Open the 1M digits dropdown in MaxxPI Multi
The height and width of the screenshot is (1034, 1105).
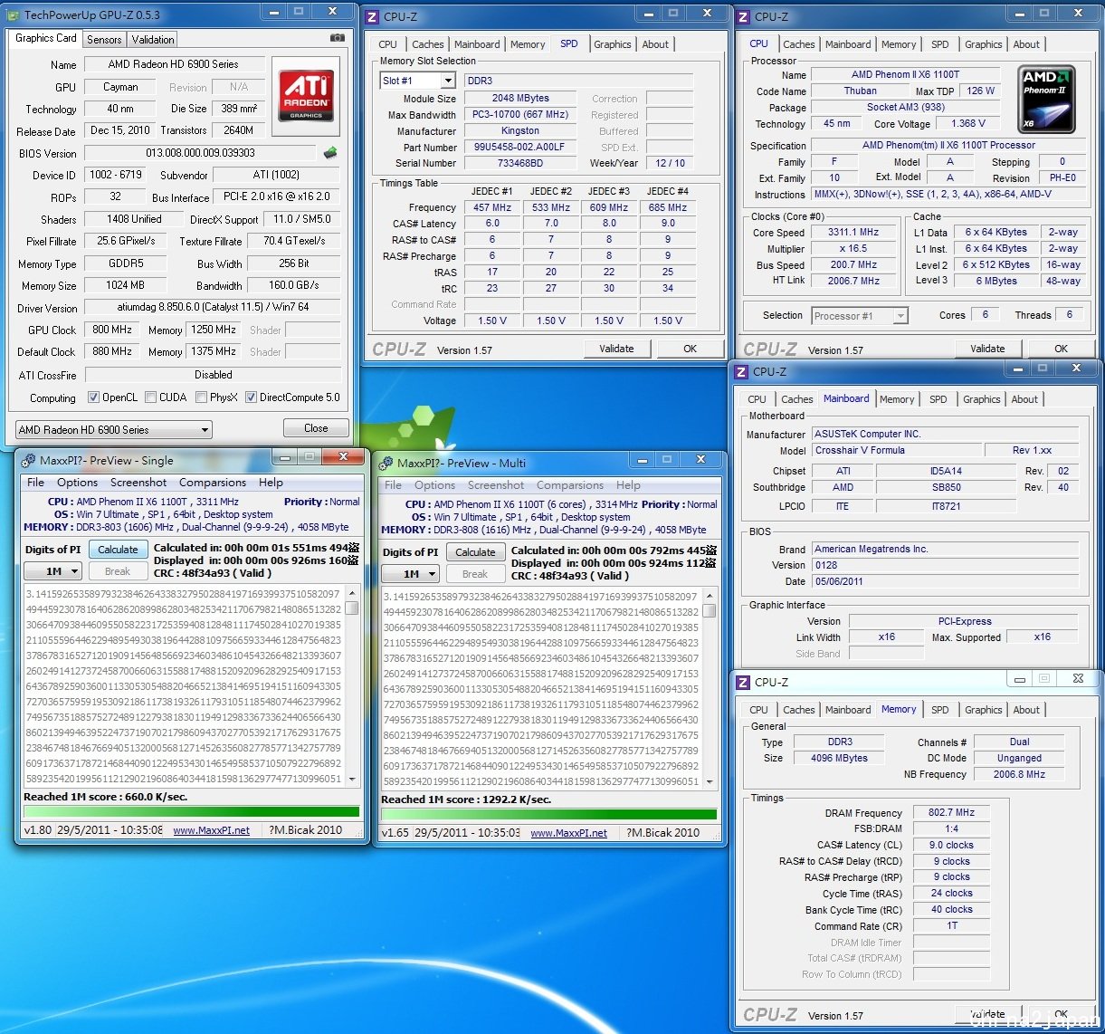coord(410,574)
